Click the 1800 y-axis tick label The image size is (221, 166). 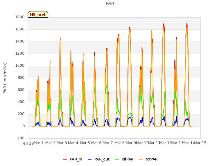coord(20,17)
